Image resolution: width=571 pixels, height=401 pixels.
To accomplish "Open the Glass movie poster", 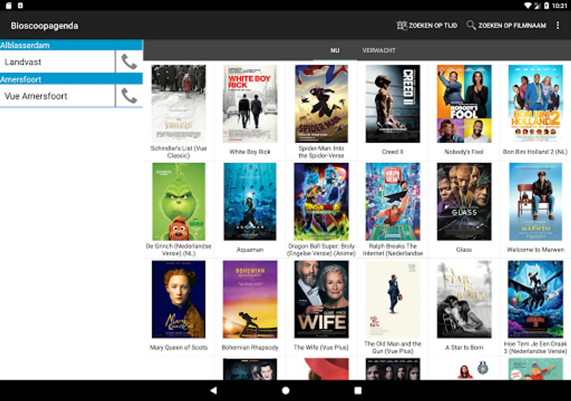I will tap(464, 201).
